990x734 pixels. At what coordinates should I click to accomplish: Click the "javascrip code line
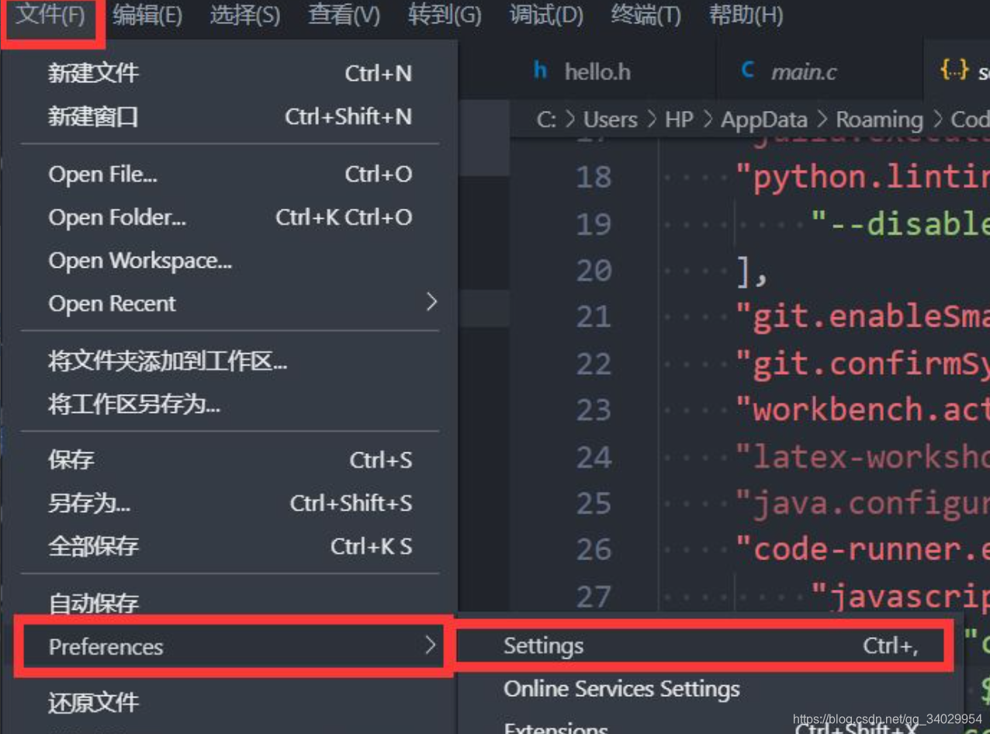point(900,597)
